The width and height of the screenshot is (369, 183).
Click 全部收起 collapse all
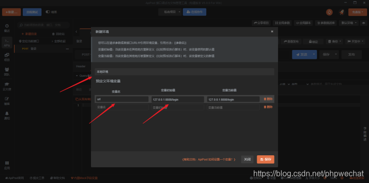pyautogui.click(x=58, y=41)
